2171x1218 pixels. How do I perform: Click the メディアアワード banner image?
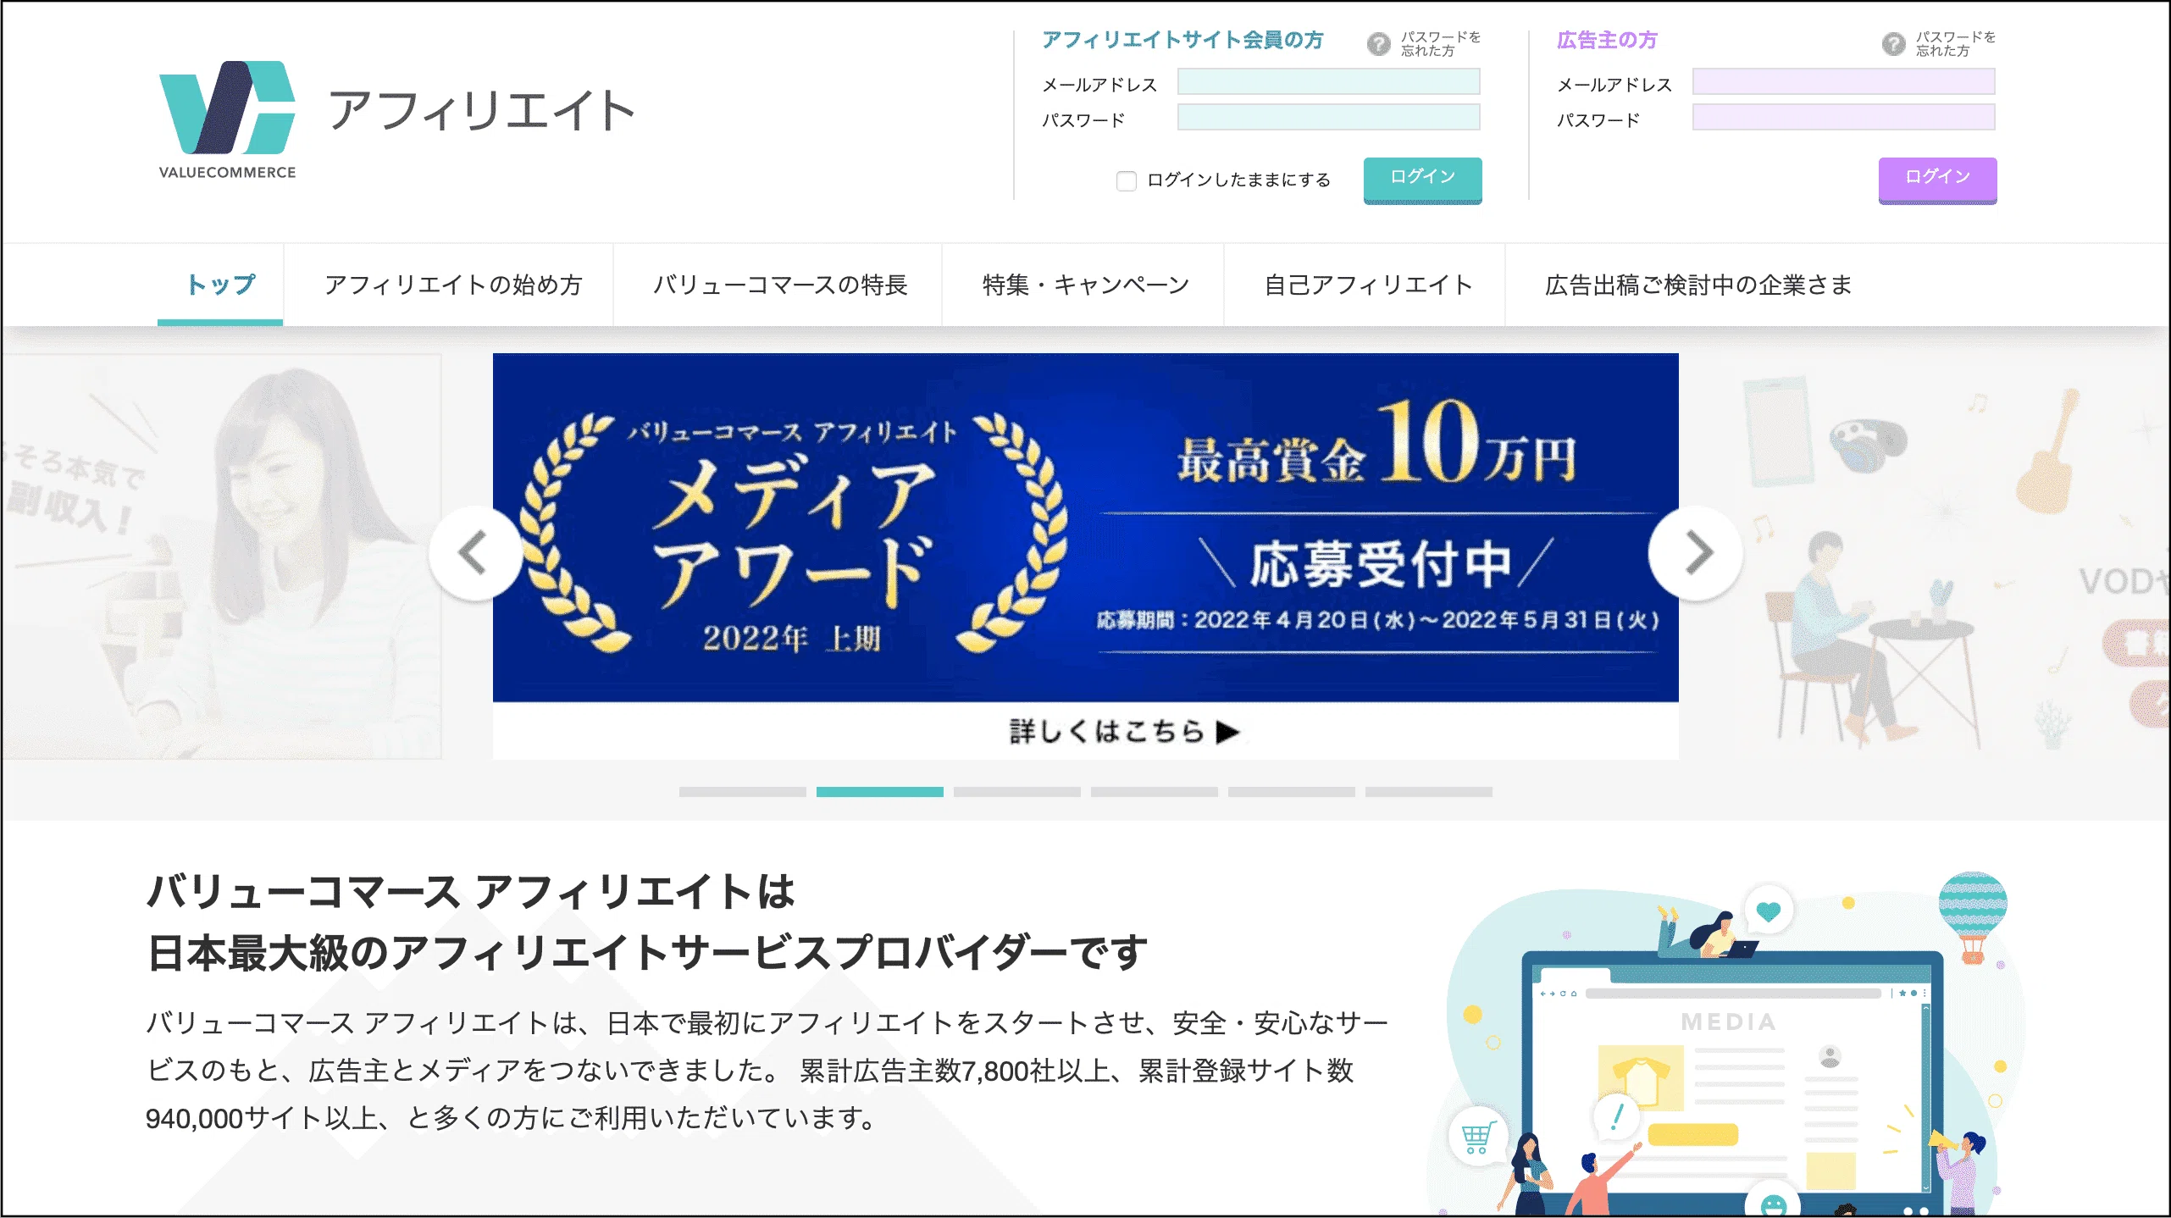(1085, 527)
